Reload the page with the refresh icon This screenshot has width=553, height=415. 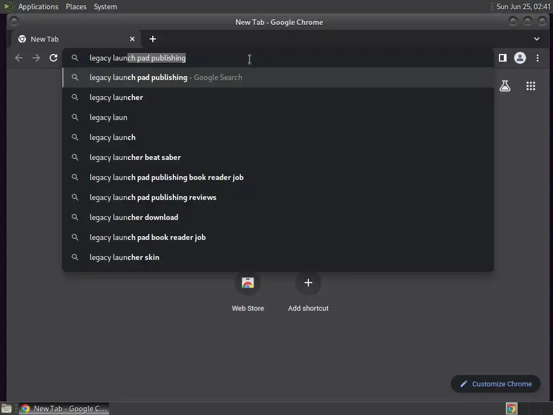click(53, 58)
